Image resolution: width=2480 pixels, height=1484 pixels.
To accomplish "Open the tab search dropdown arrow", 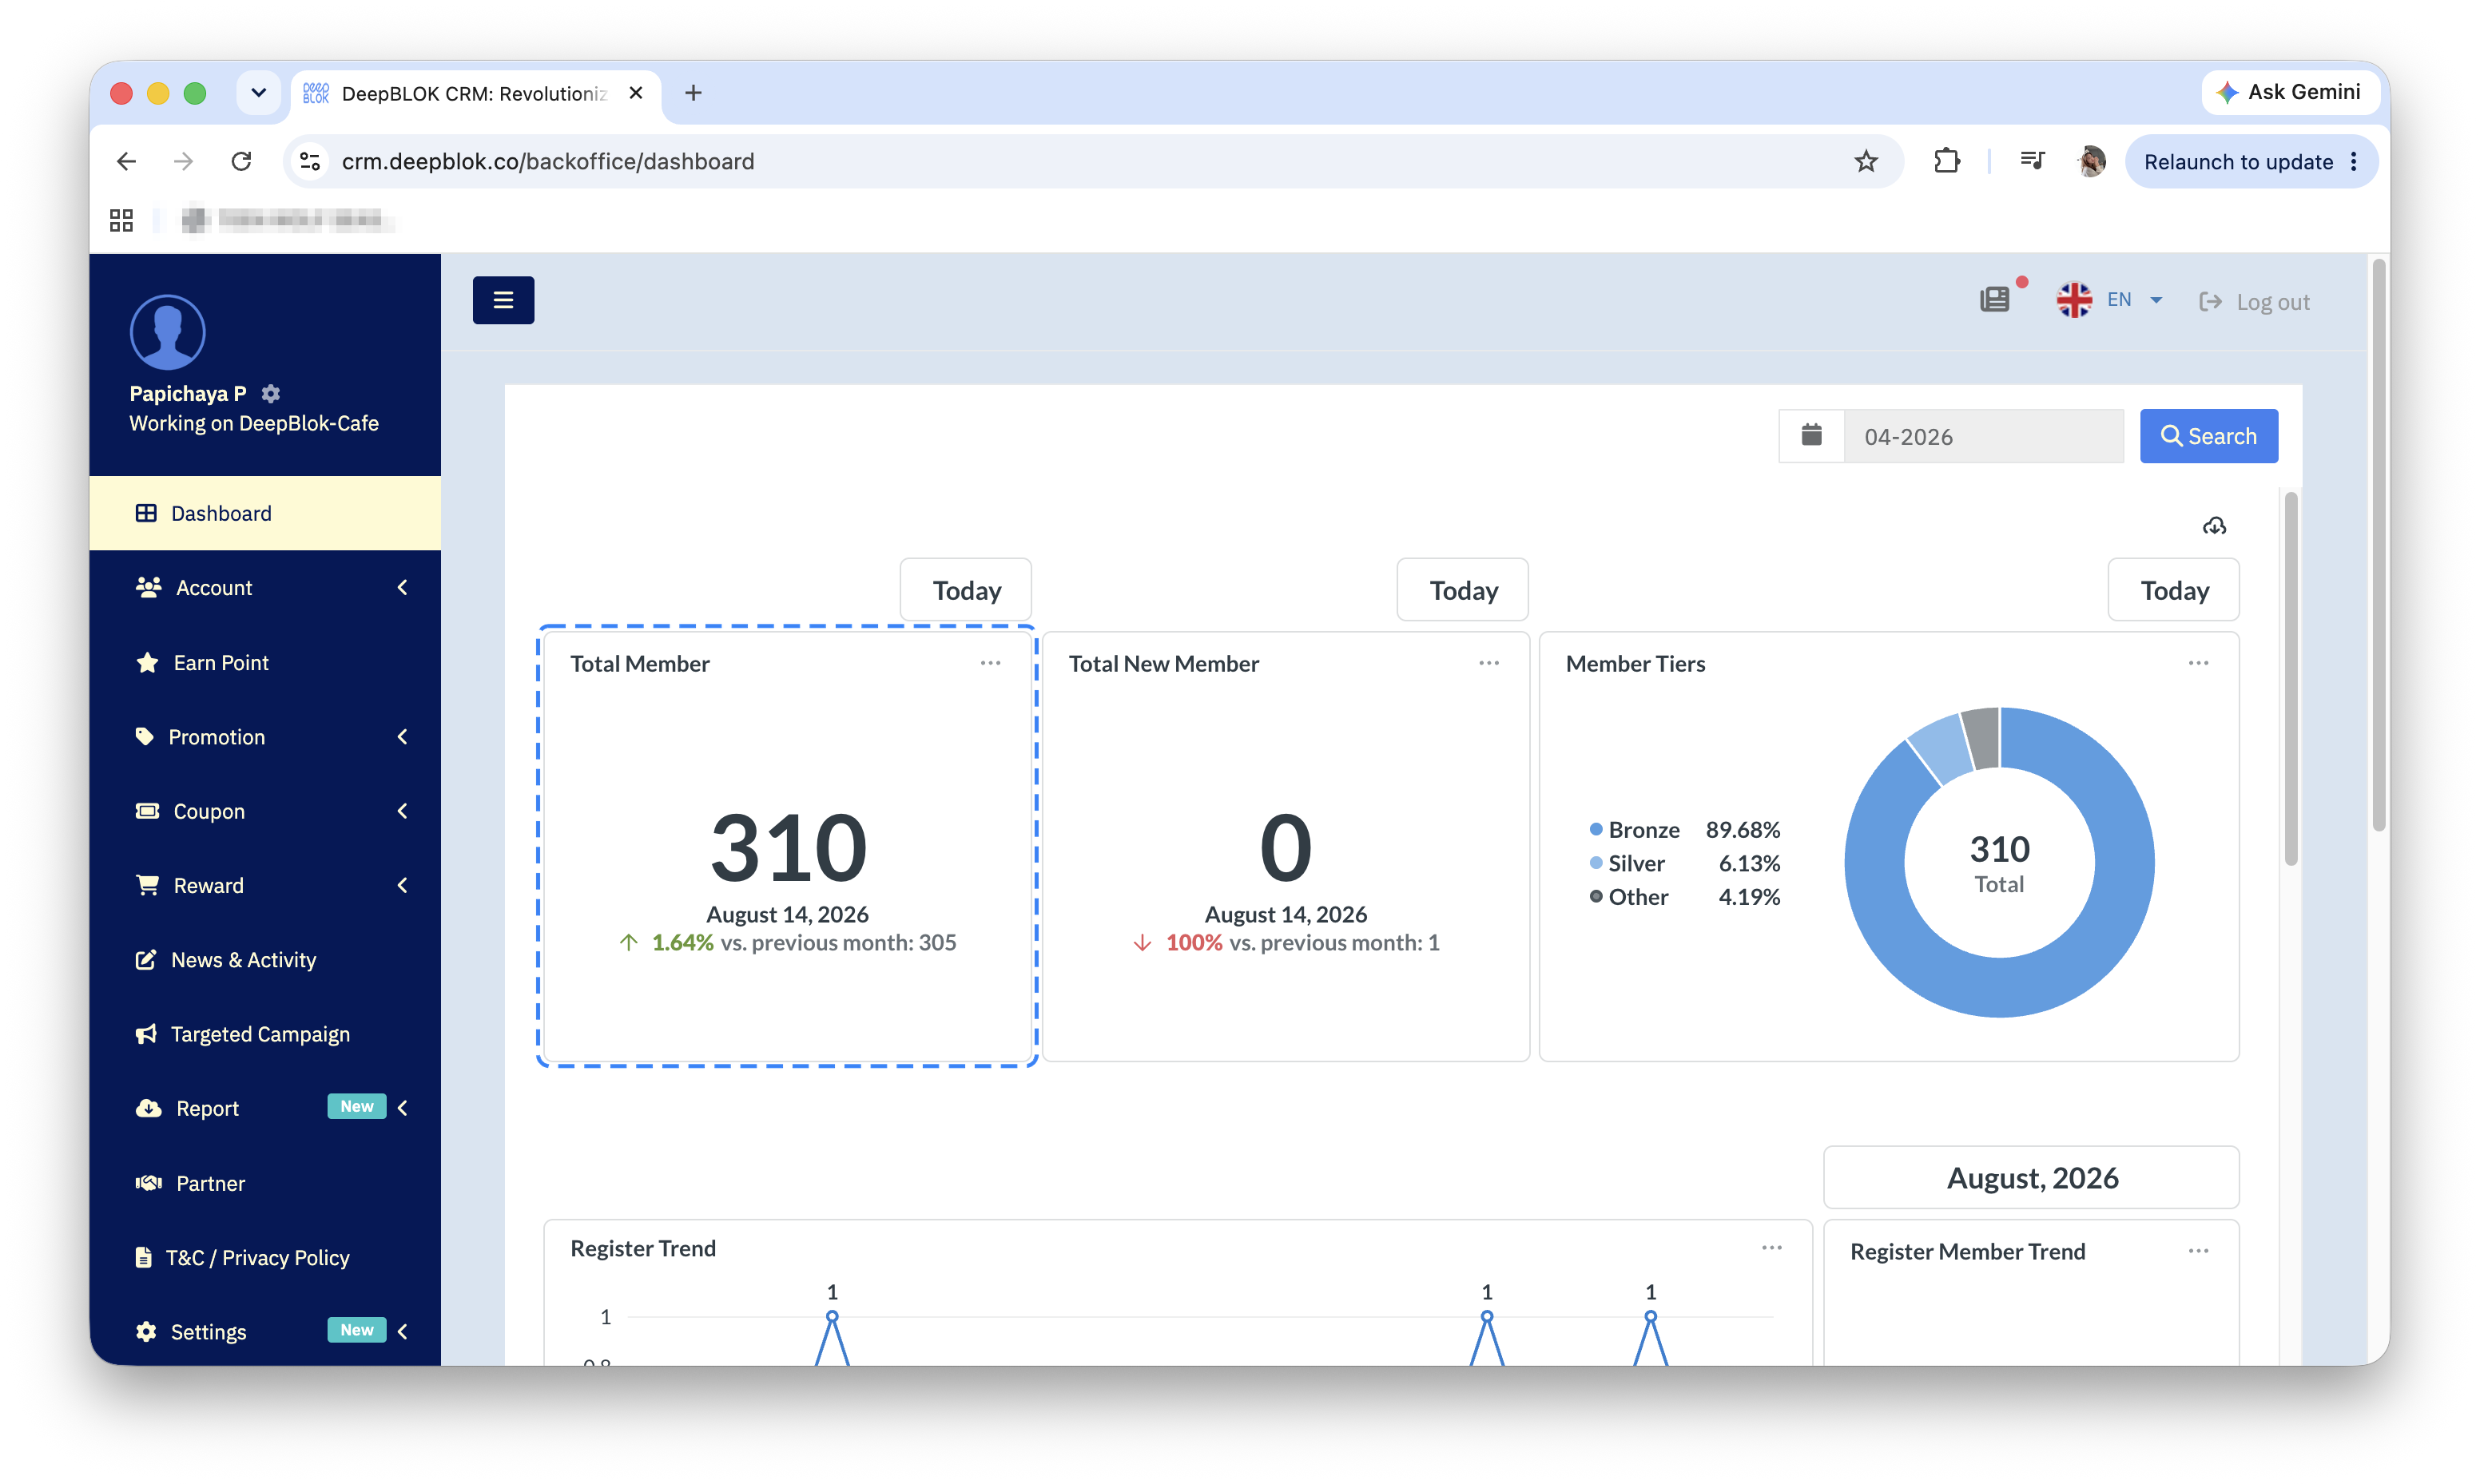I will pos(258,93).
